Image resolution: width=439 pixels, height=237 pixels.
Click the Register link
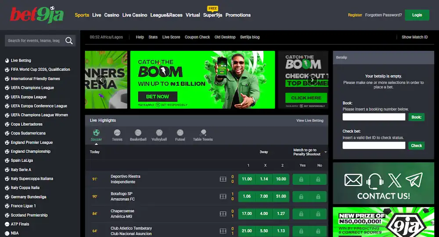pos(355,15)
